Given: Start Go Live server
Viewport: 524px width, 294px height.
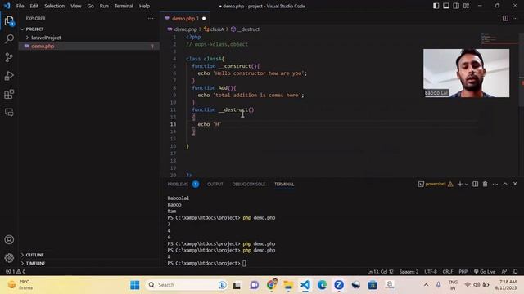Looking at the screenshot, I should tap(485, 271).
